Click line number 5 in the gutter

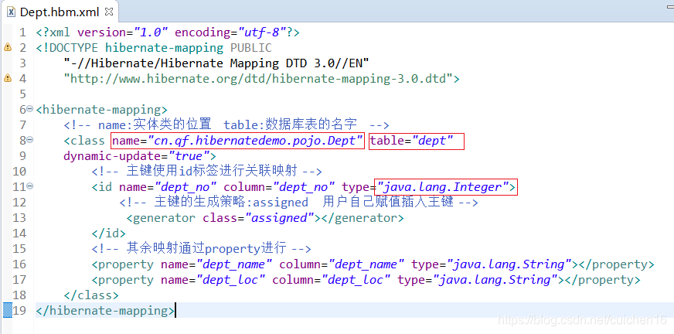click(22, 94)
